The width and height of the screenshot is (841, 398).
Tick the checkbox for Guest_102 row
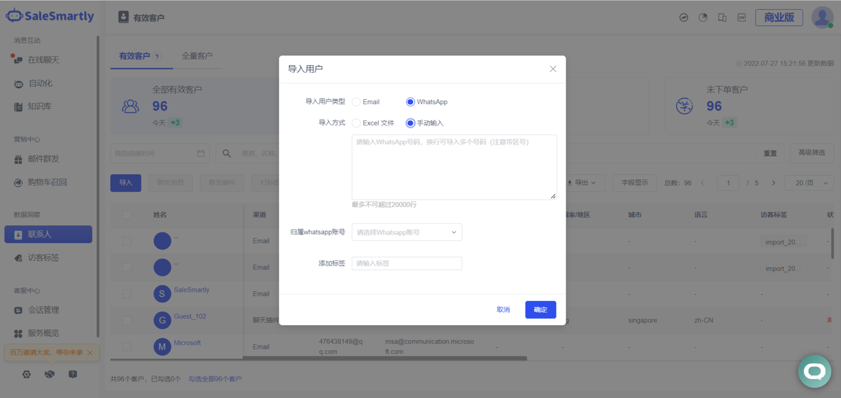(x=127, y=320)
